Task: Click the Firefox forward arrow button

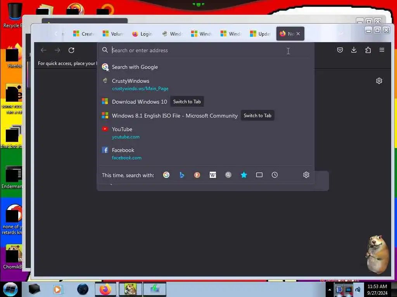Action: (x=57, y=50)
